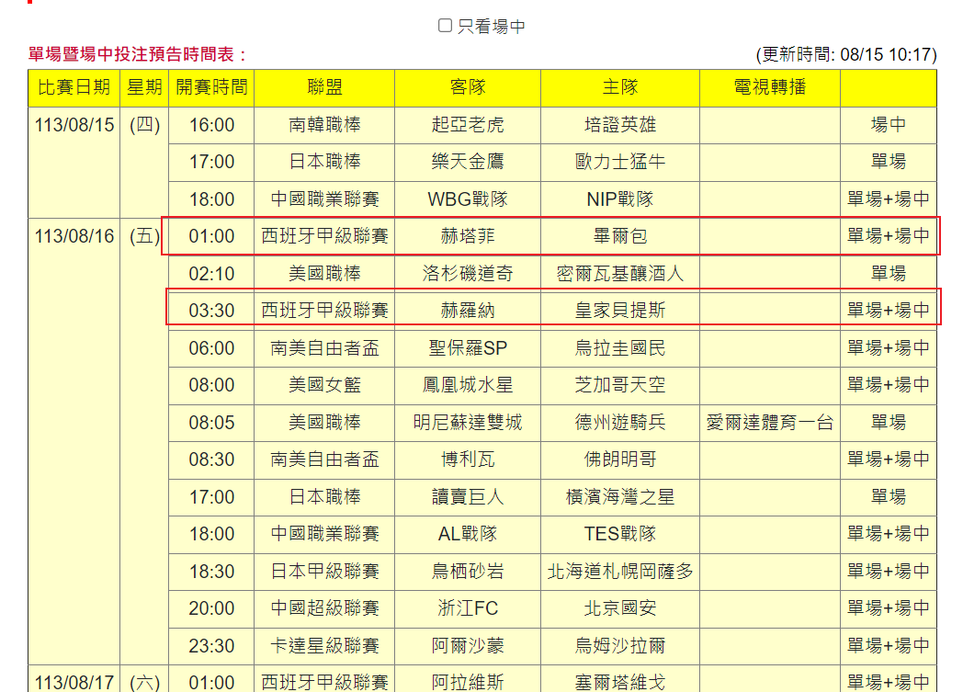Click the 客隊 column header
Image resolution: width=963 pixels, height=692 pixels.
pos(468,88)
